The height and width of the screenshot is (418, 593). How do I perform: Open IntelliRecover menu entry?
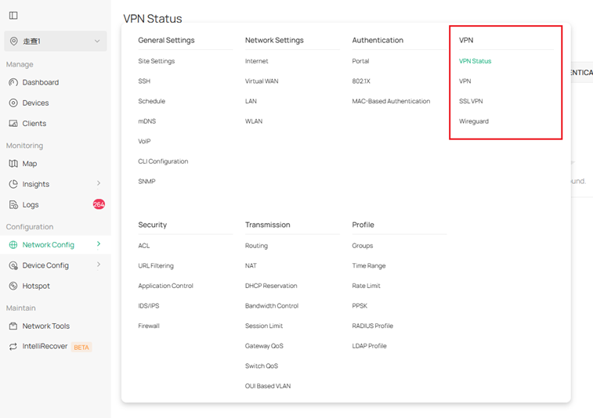point(45,346)
